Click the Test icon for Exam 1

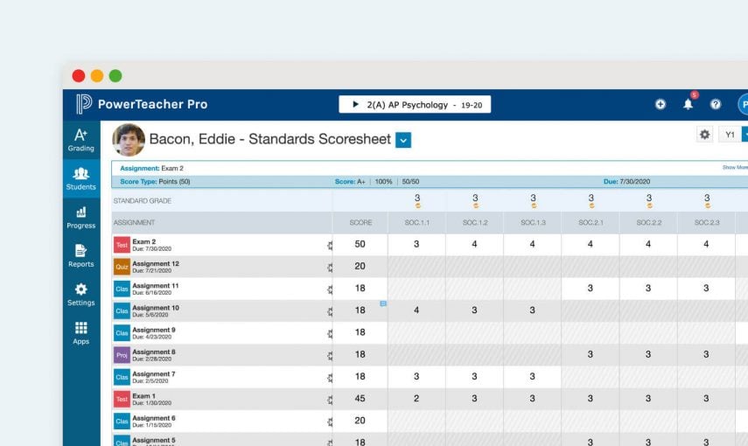pos(122,399)
